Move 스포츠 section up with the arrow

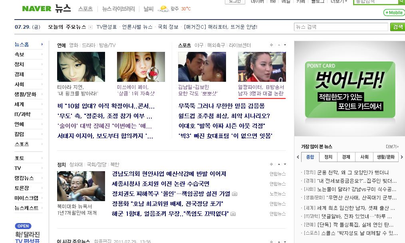(x=278, y=45)
